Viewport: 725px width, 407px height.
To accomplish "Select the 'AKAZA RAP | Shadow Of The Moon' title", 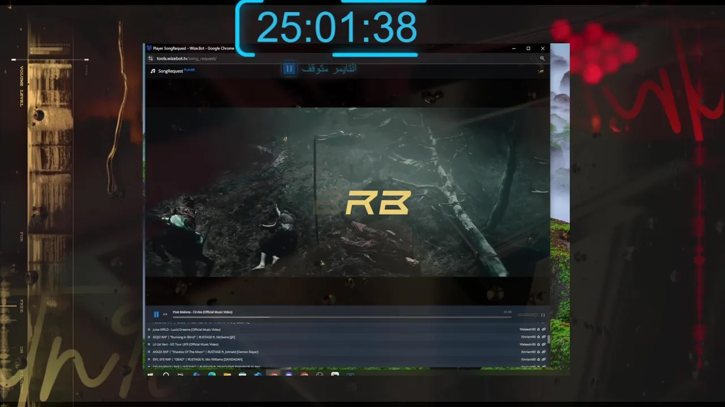I will coord(205,352).
